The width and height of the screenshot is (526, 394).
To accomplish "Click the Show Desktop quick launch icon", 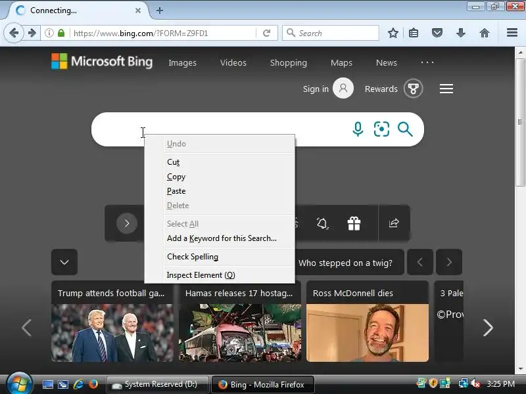I will 47,384.
